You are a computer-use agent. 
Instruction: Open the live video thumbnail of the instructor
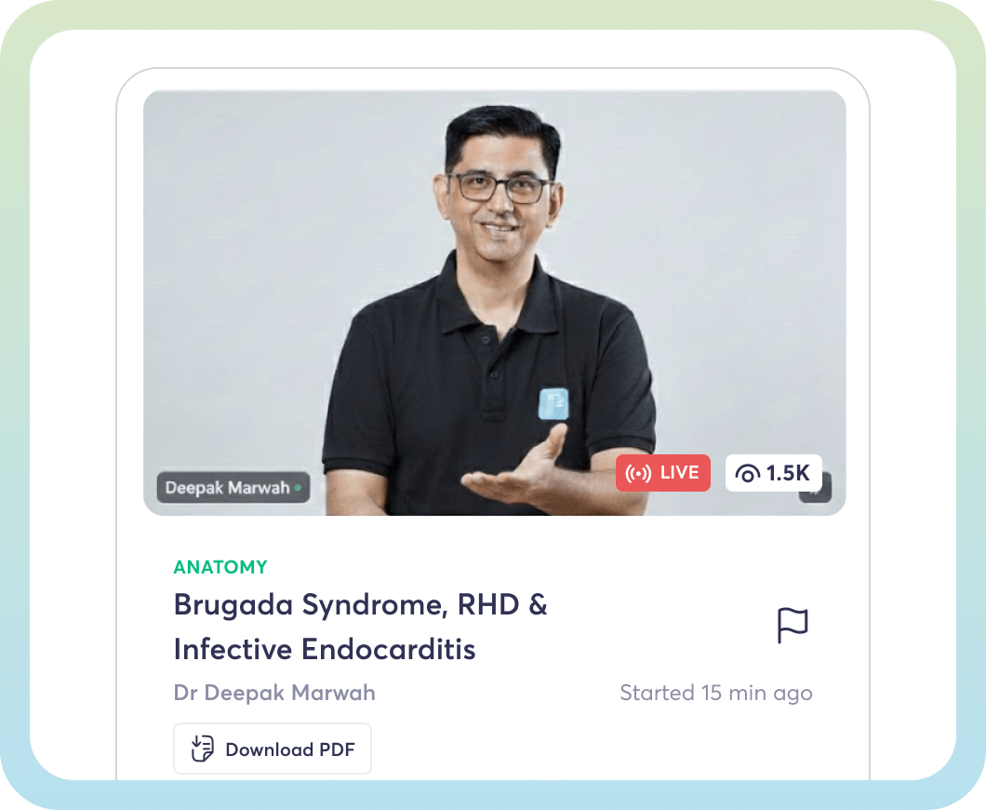tap(494, 303)
